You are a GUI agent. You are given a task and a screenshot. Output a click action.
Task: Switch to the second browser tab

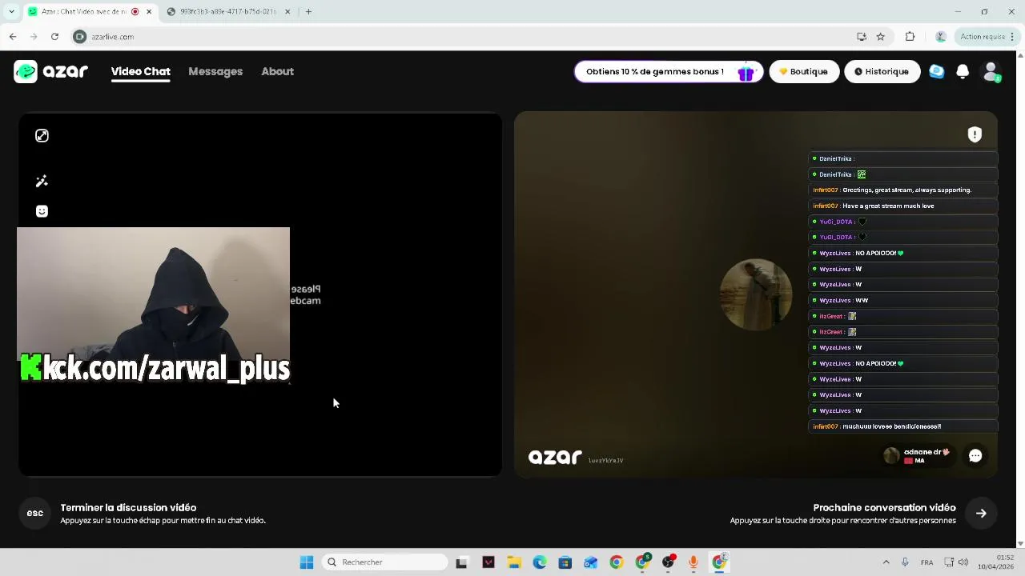click(x=227, y=11)
